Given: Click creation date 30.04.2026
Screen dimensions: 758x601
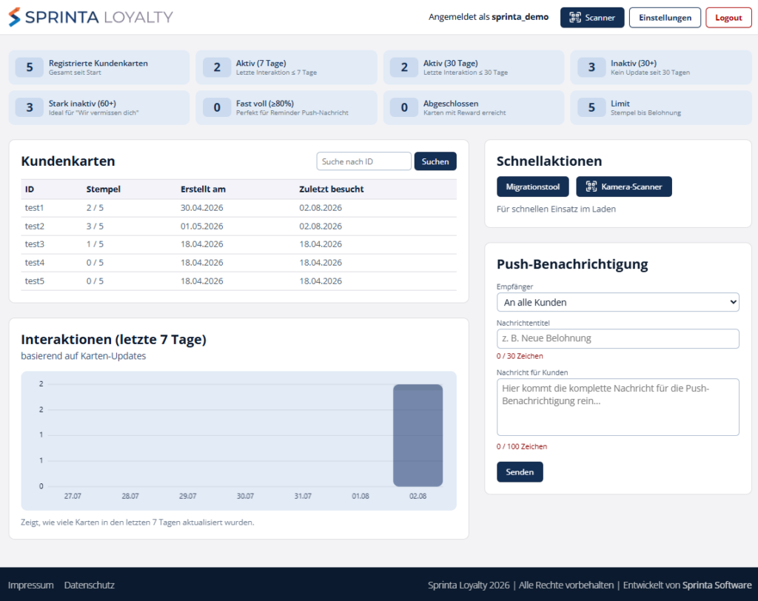Looking at the screenshot, I should point(202,208).
